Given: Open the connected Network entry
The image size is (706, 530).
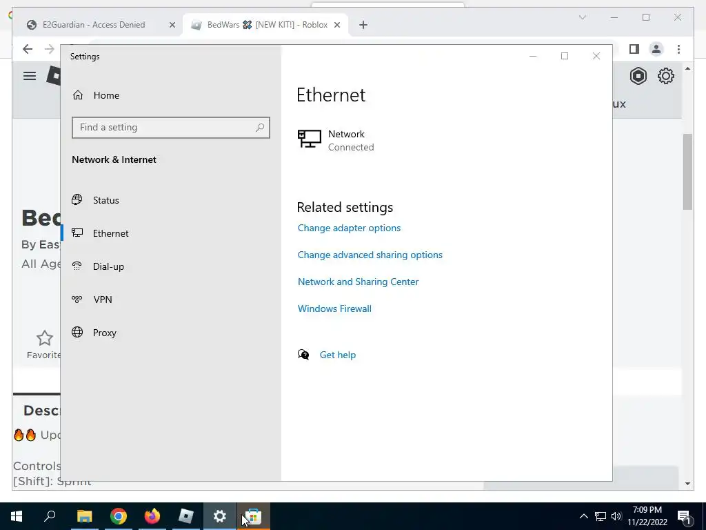Looking at the screenshot, I should 336,140.
